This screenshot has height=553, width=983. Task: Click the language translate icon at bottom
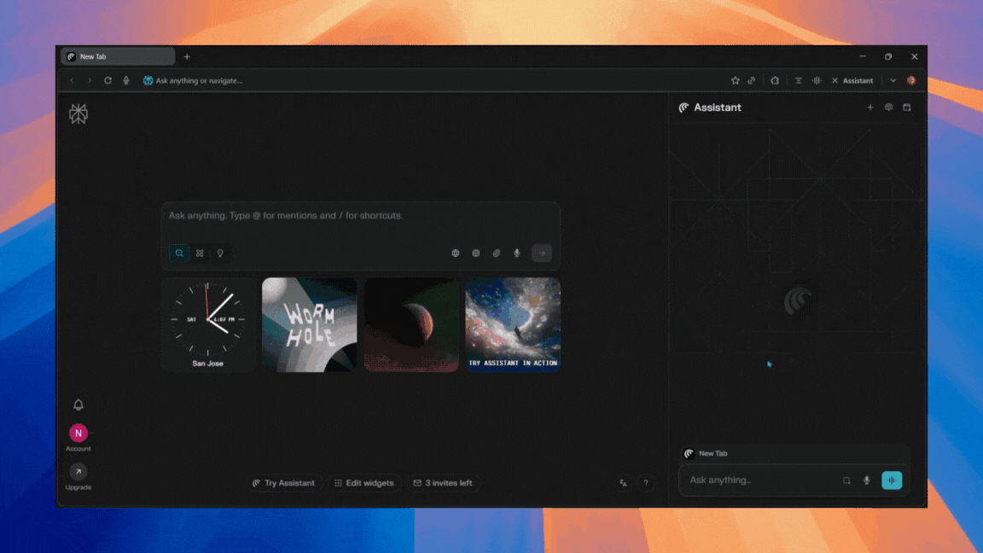pyautogui.click(x=623, y=483)
